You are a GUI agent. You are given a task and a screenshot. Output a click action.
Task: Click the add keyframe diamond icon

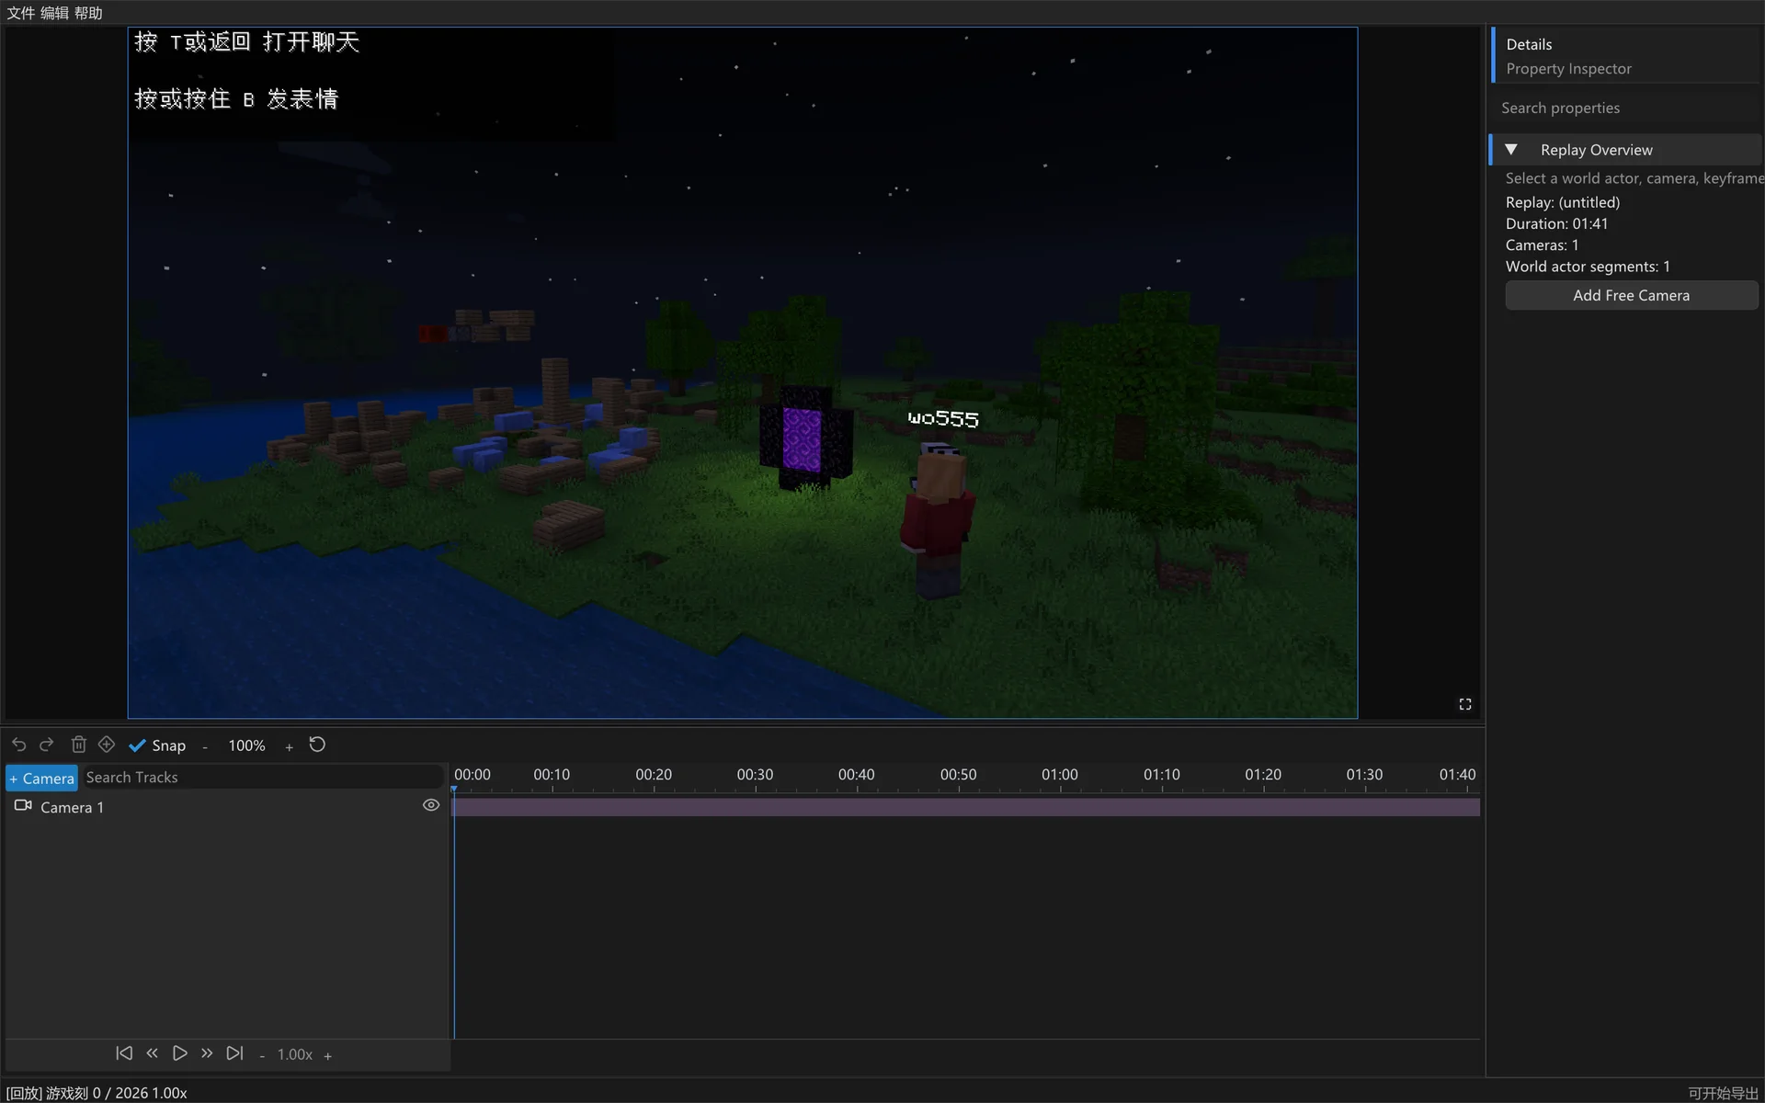[107, 745]
